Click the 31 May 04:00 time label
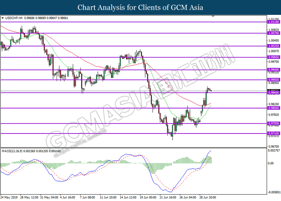Viewport: 281px width, 201px height. 49,197
